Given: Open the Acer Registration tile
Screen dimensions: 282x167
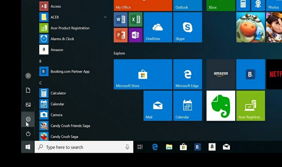Looking at the screenshot, I should tap(250, 106).
